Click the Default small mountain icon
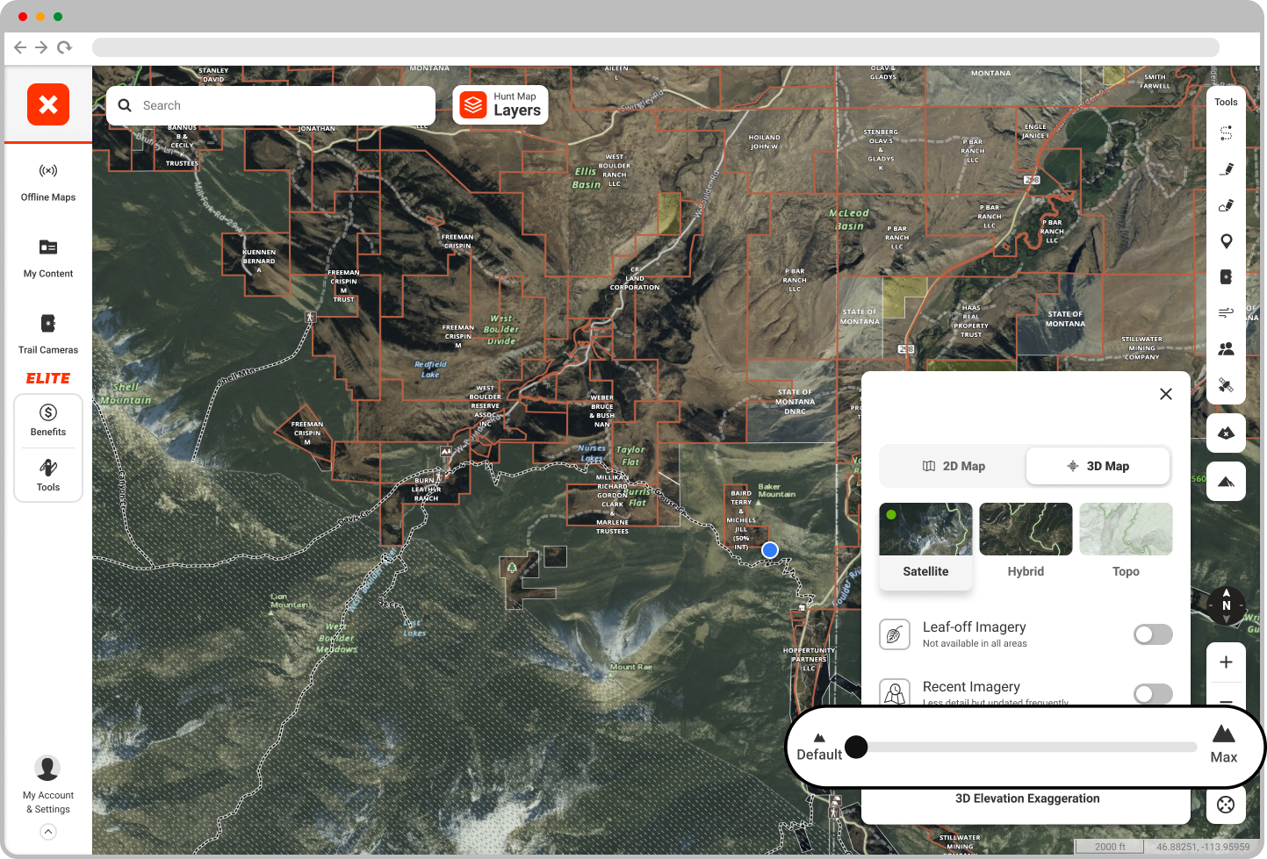Viewport: 1267px width, 859px height. coord(819,738)
